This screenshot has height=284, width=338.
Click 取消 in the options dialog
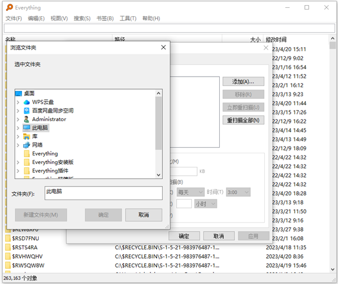click(x=219, y=236)
